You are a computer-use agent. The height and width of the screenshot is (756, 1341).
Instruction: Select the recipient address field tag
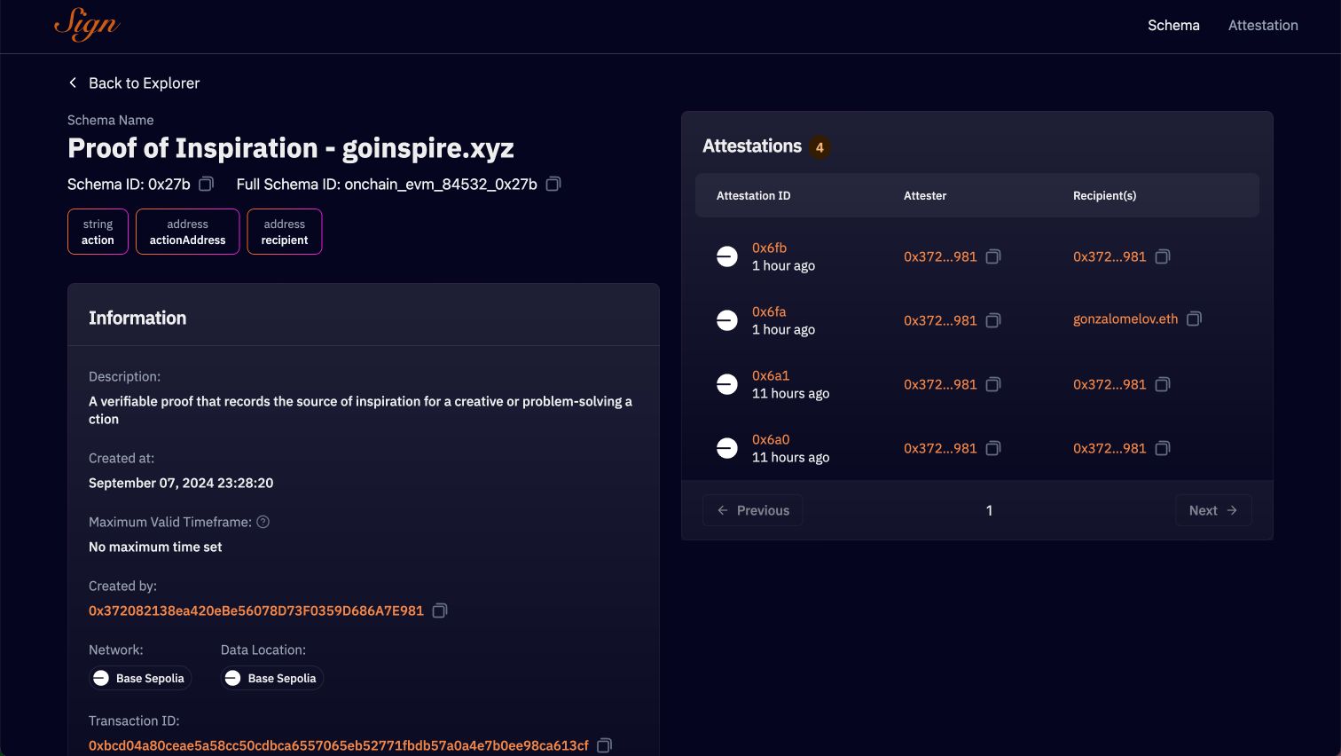click(x=285, y=232)
